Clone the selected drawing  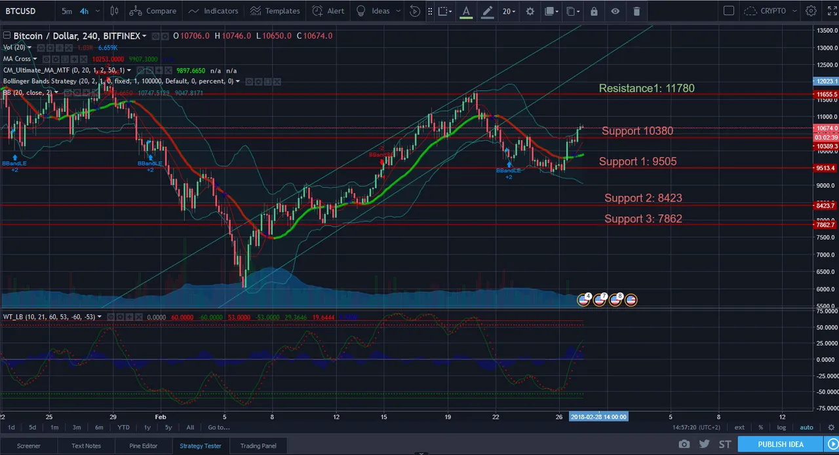coord(573,11)
